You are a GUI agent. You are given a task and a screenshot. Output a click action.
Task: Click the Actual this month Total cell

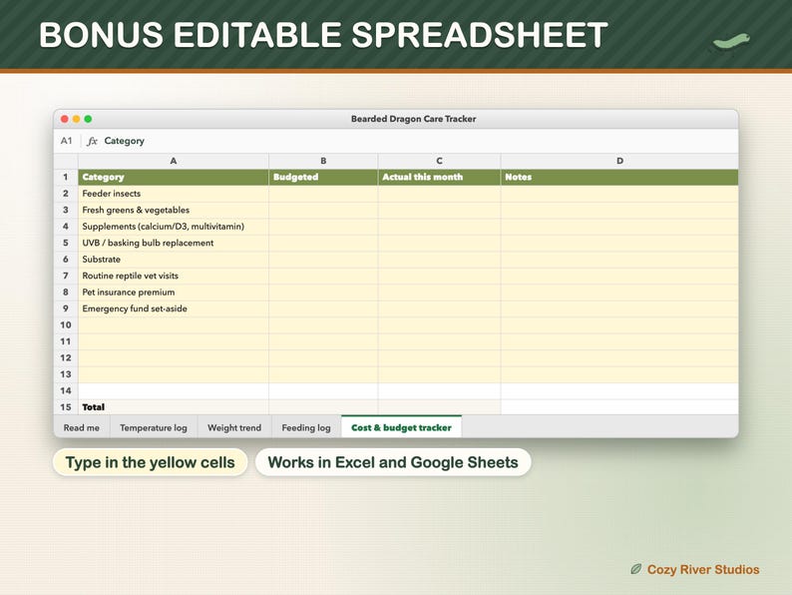(x=440, y=407)
